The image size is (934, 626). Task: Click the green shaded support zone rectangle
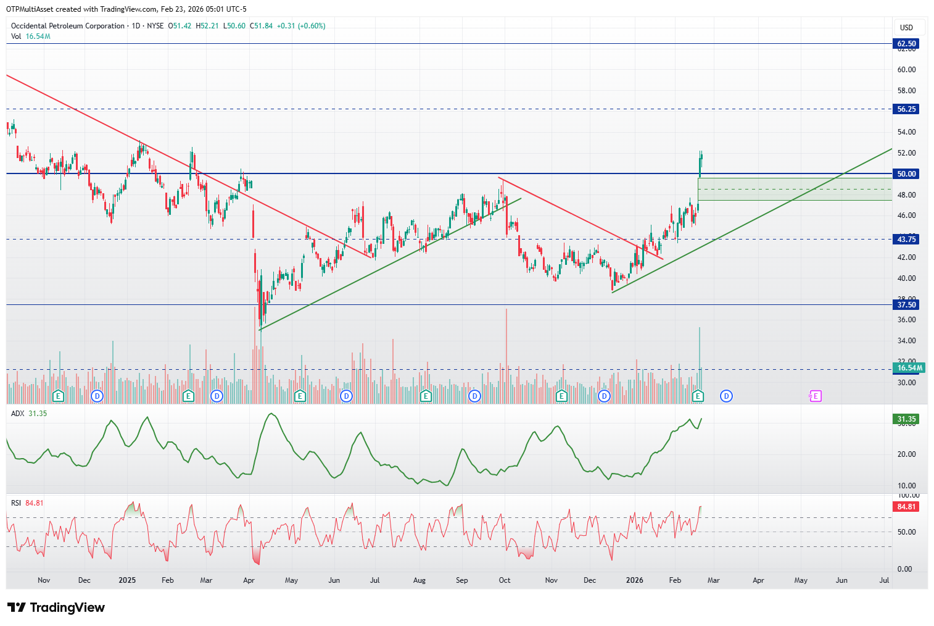tap(795, 189)
